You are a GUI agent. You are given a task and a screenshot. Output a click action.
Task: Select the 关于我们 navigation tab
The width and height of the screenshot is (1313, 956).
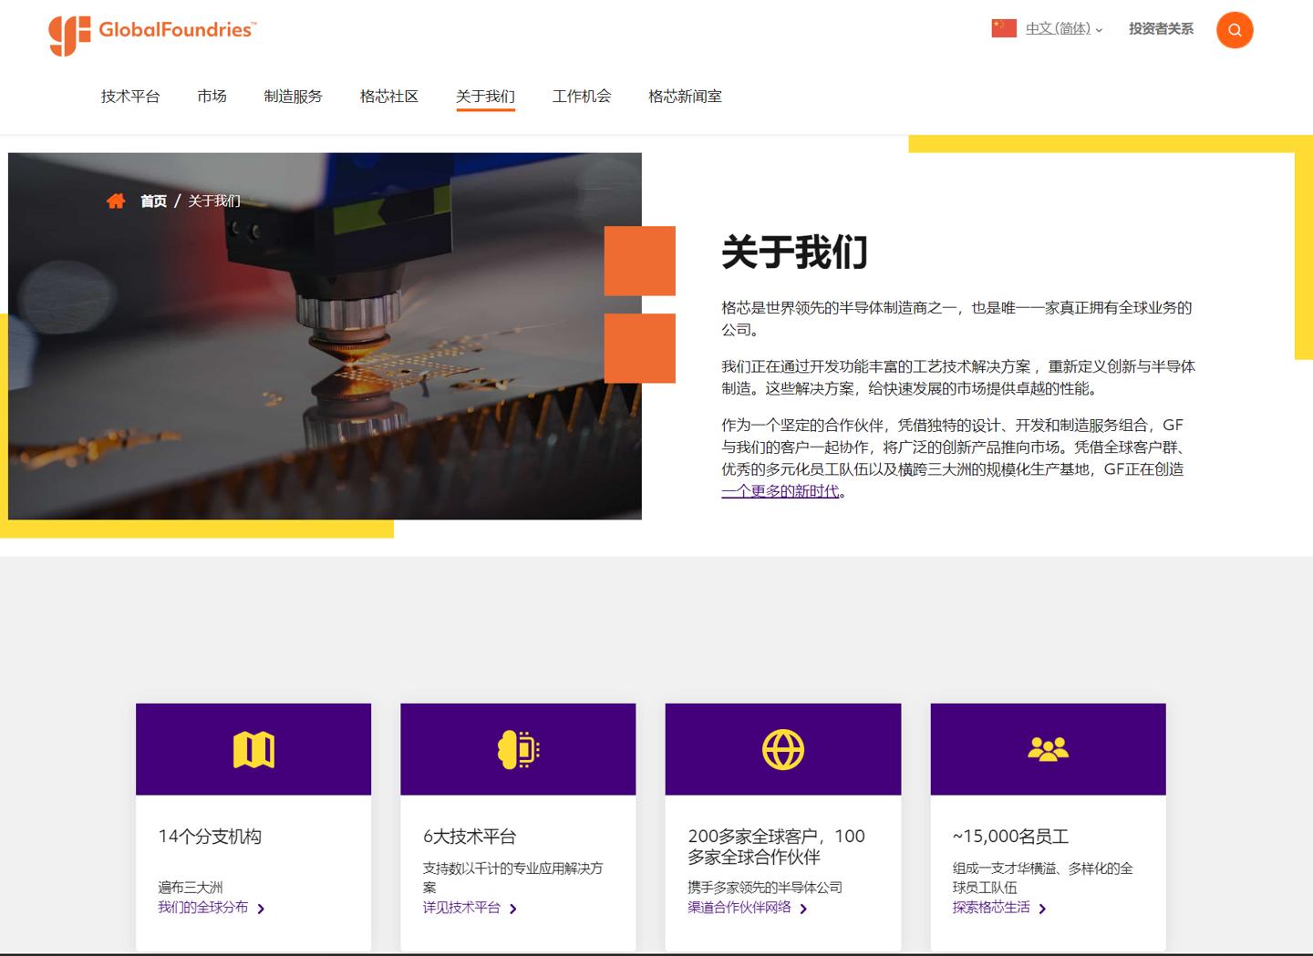(x=485, y=97)
